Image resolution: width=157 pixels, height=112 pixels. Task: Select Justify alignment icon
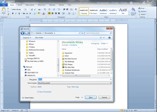(x=59, y=13)
